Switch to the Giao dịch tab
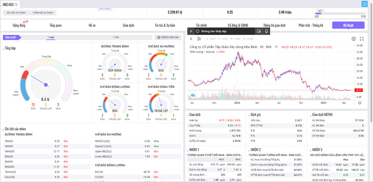The height and width of the screenshot is (182, 373). coord(128,25)
